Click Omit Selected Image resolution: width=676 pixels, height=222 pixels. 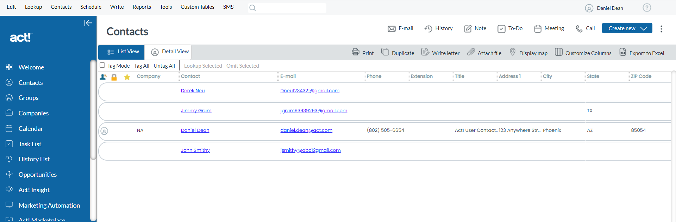pyautogui.click(x=243, y=66)
